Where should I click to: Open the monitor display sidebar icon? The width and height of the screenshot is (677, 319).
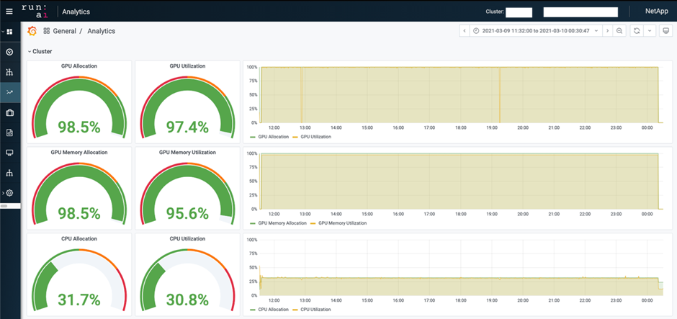click(x=9, y=153)
